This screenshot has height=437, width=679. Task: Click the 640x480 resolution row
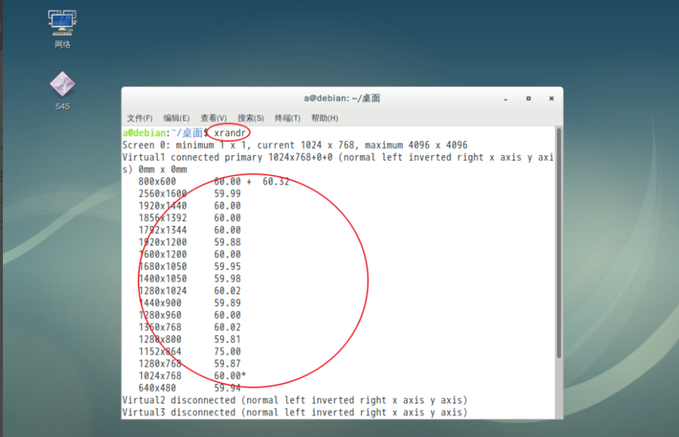190,387
